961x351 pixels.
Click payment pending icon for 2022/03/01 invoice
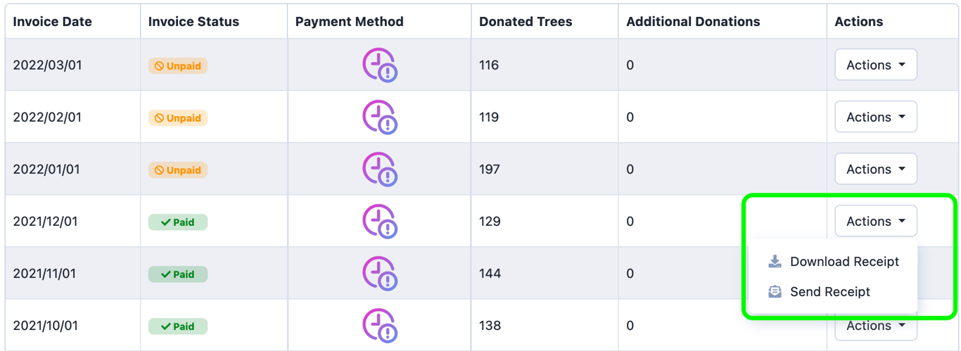click(x=380, y=65)
